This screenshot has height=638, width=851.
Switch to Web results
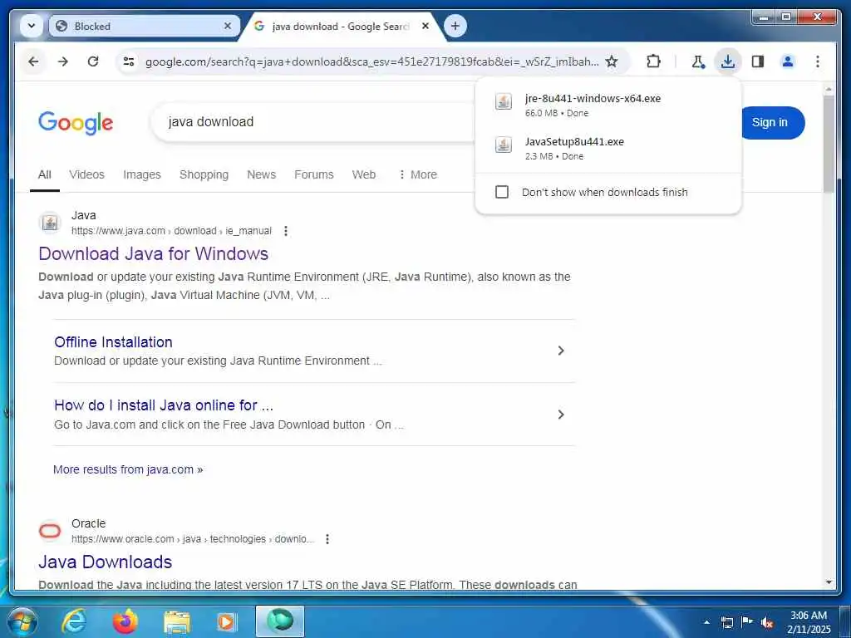pos(364,174)
